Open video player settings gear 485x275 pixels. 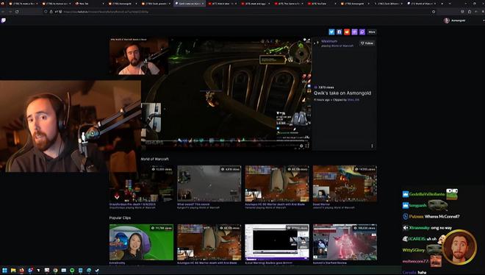tap(301, 146)
